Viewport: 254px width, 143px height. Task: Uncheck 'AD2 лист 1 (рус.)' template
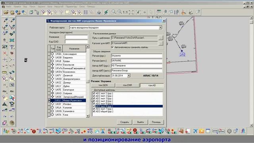coord(94,93)
